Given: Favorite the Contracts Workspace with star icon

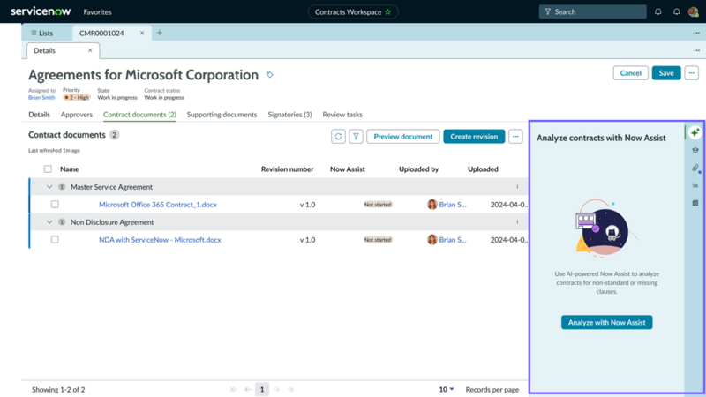Looking at the screenshot, I should 387,12.
